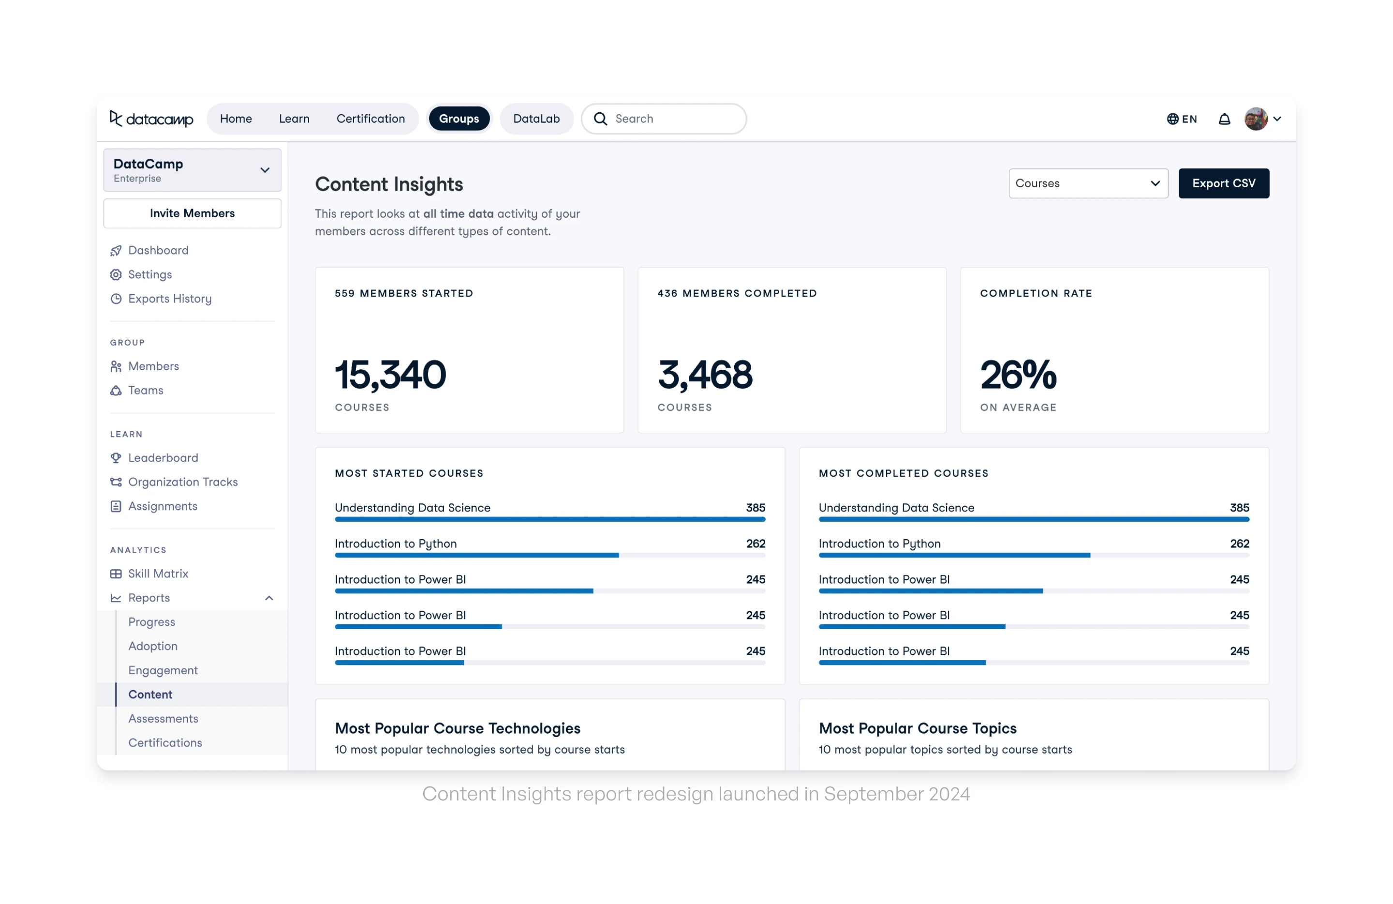The width and height of the screenshot is (1393, 904).
Task: Click the Skill Matrix grid icon
Action: pos(116,574)
